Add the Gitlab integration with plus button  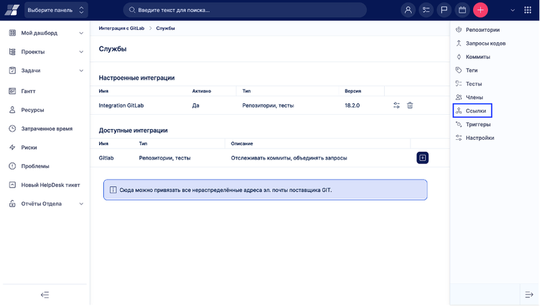[423, 158]
